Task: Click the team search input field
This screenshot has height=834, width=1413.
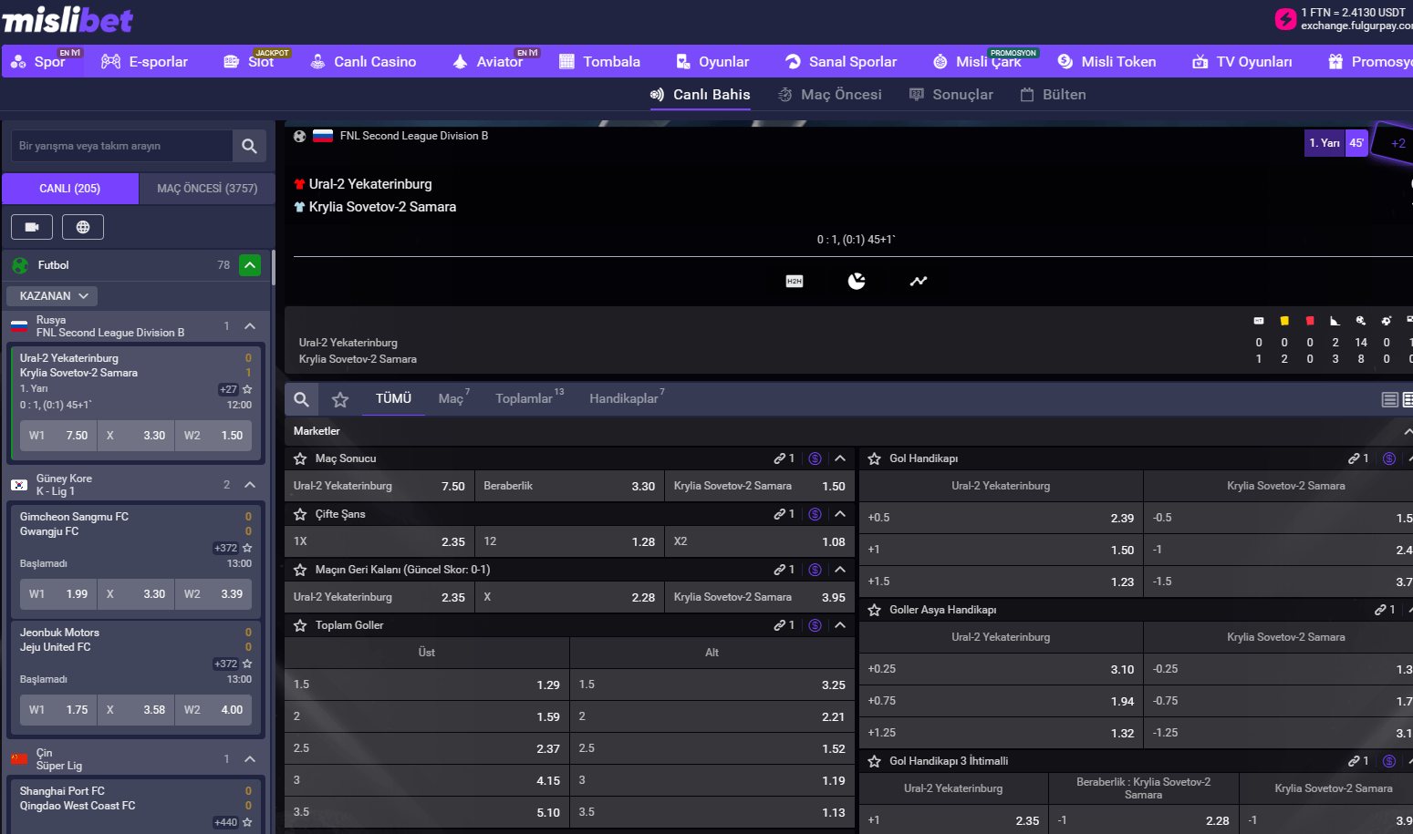Action: click(121, 146)
